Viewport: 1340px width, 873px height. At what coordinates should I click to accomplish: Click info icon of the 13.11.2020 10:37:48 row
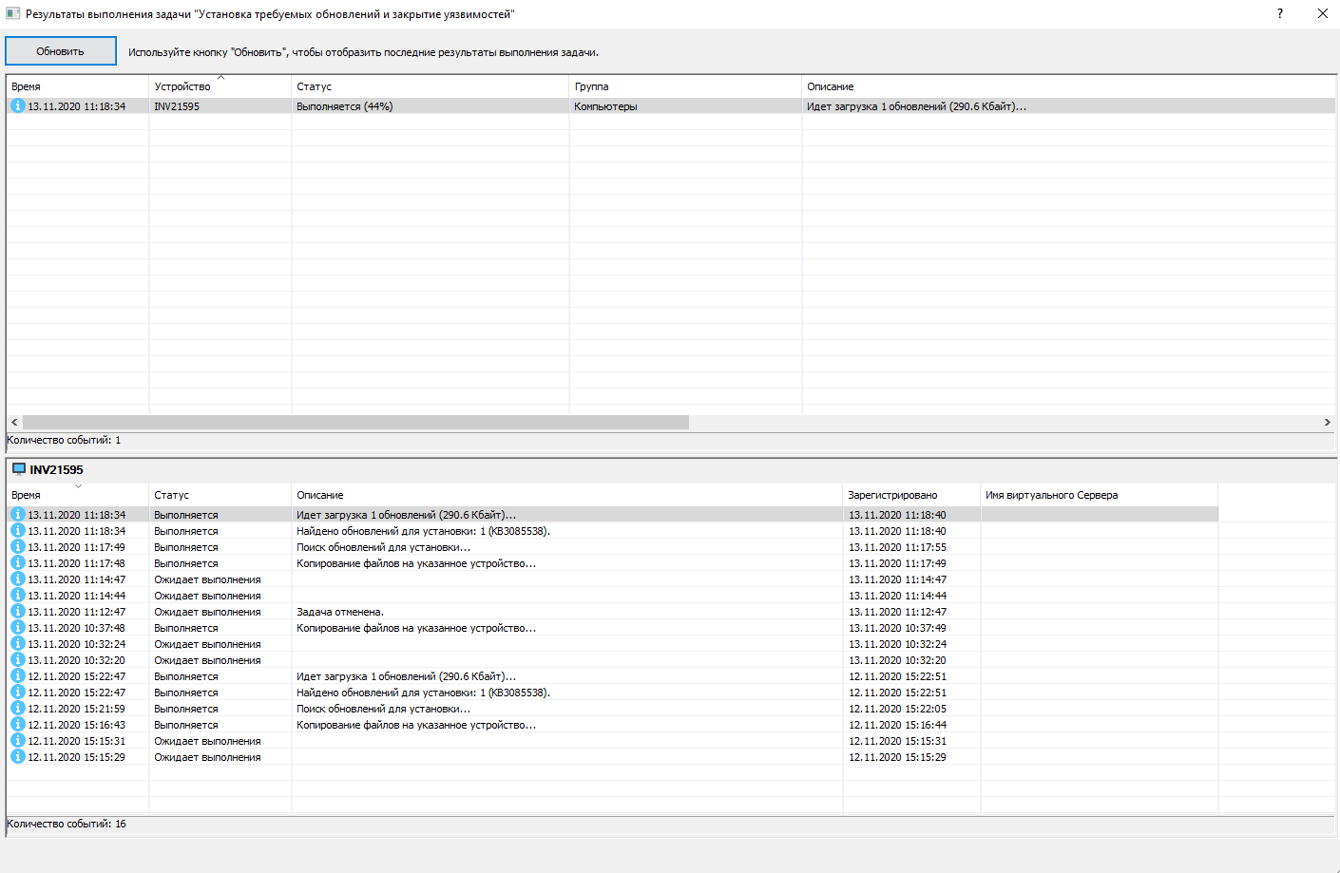[x=17, y=628]
